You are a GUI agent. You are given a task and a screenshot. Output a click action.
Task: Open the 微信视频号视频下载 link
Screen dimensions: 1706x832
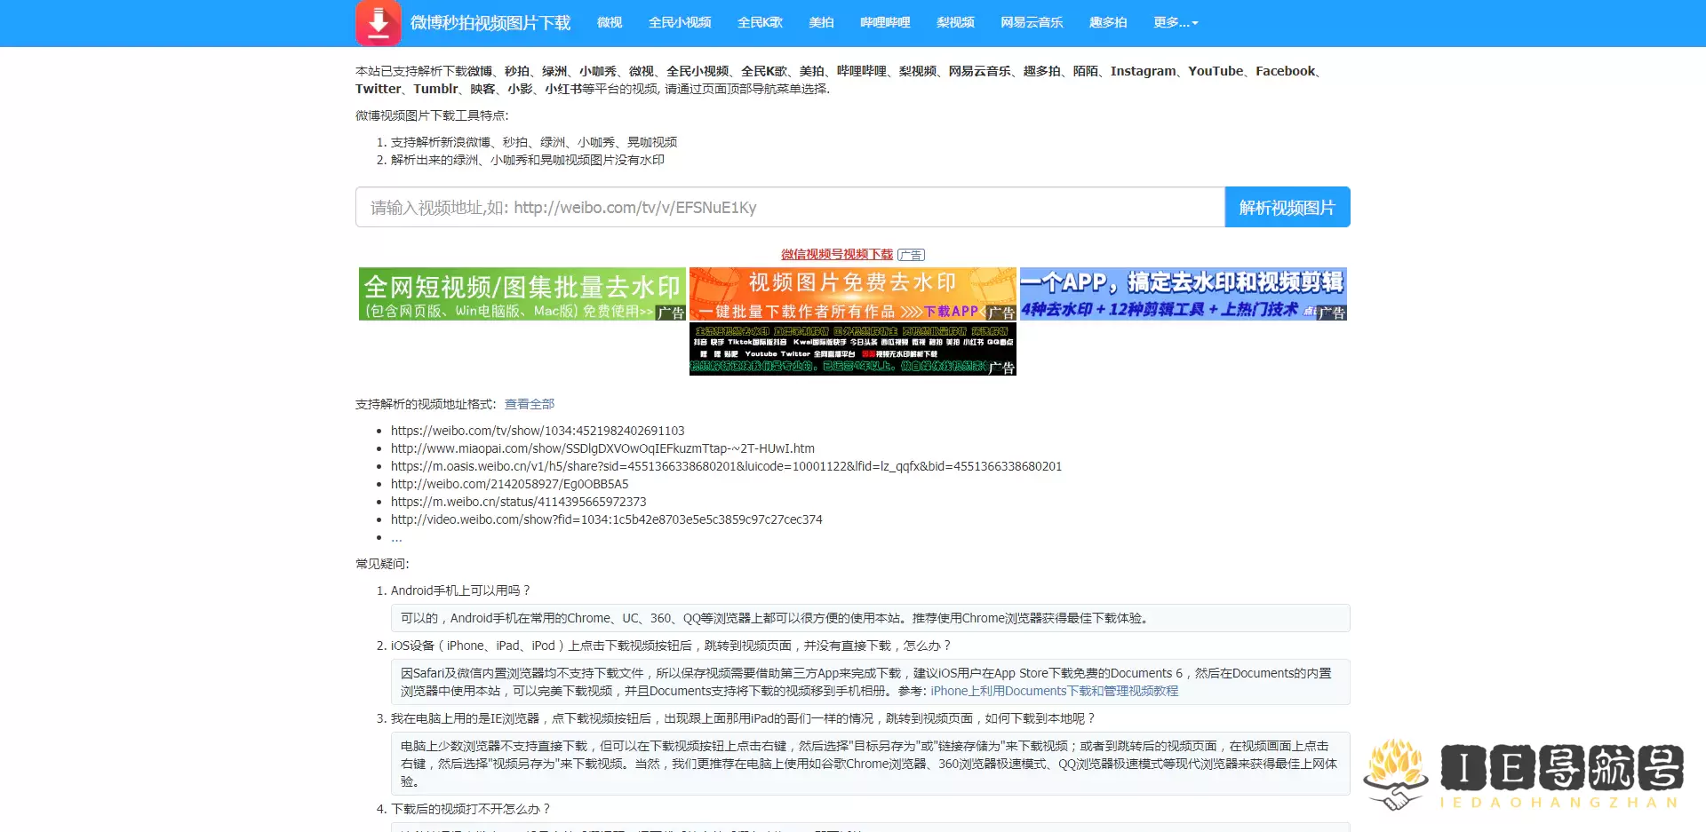point(836,254)
